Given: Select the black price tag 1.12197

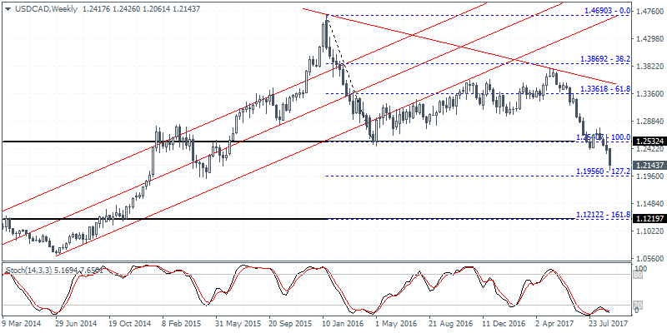Looking at the screenshot, I should coord(649,219).
